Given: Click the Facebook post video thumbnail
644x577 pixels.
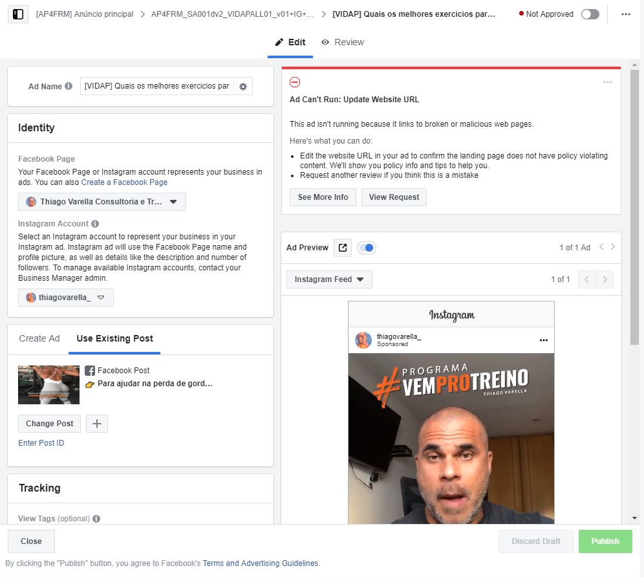Looking at the screenshot, I should 49,385.
